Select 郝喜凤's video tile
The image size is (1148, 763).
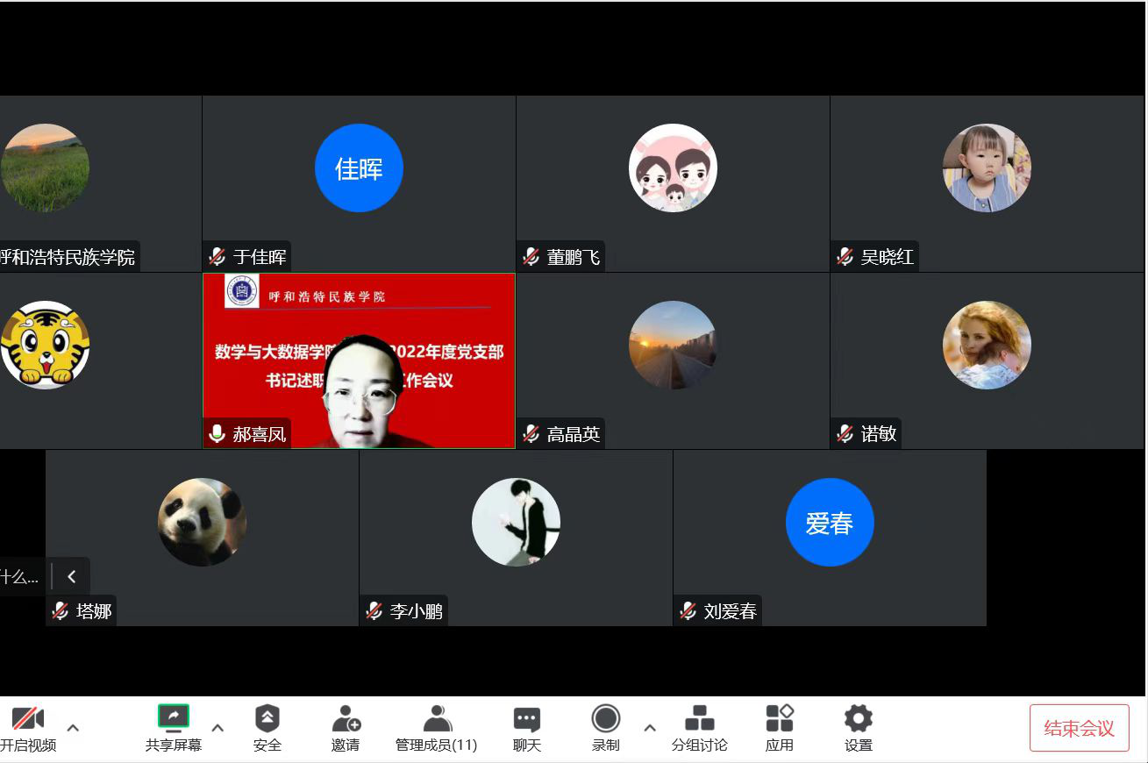[x=359, y=360]
